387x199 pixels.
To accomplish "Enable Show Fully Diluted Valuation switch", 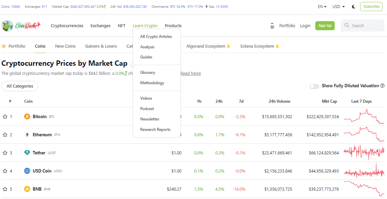I will (314, 86).
